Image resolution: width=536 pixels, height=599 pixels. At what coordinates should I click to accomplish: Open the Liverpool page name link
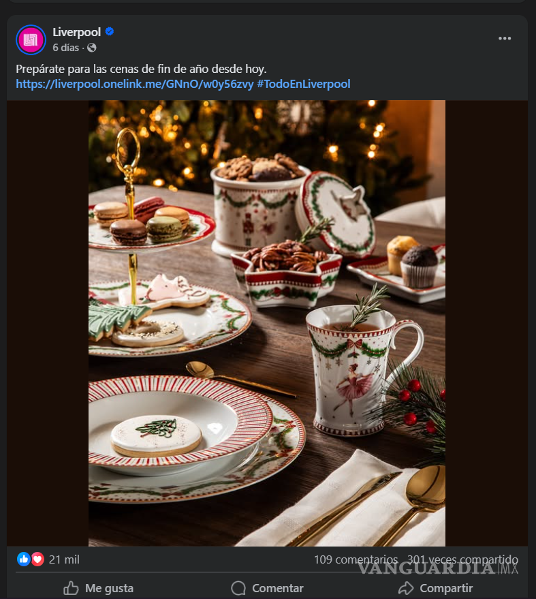[x=76, y=32]
